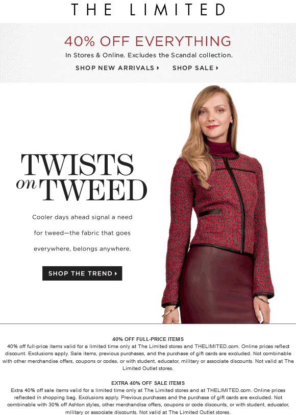Click the Cooler days ahead paragraph
Screen dimensions: 296x415
point(82,233)
